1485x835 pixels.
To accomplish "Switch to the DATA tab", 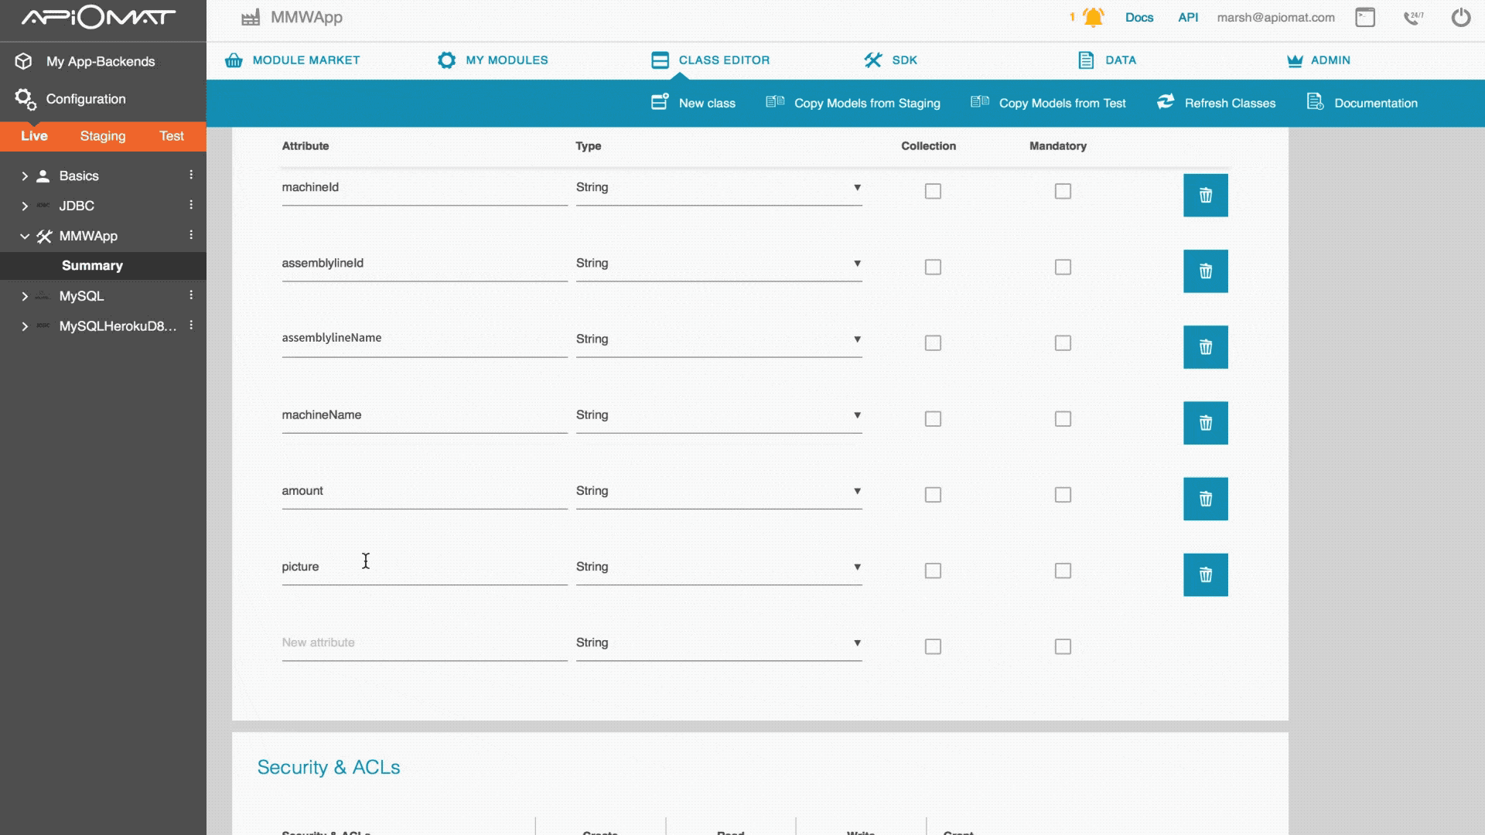I will (1119, 59).
